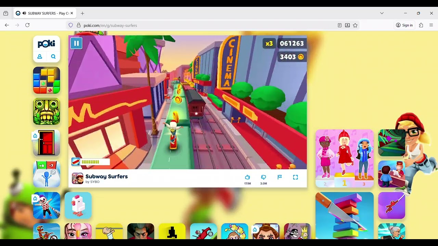Open the purple stickman swing game thumbnail
438x246 pixels.
coord(391,205)
